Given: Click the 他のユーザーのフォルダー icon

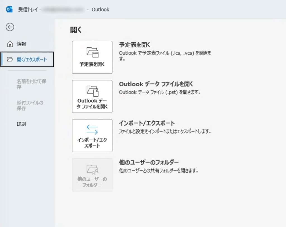Looking at the screenshot, I should click(92, 169).
